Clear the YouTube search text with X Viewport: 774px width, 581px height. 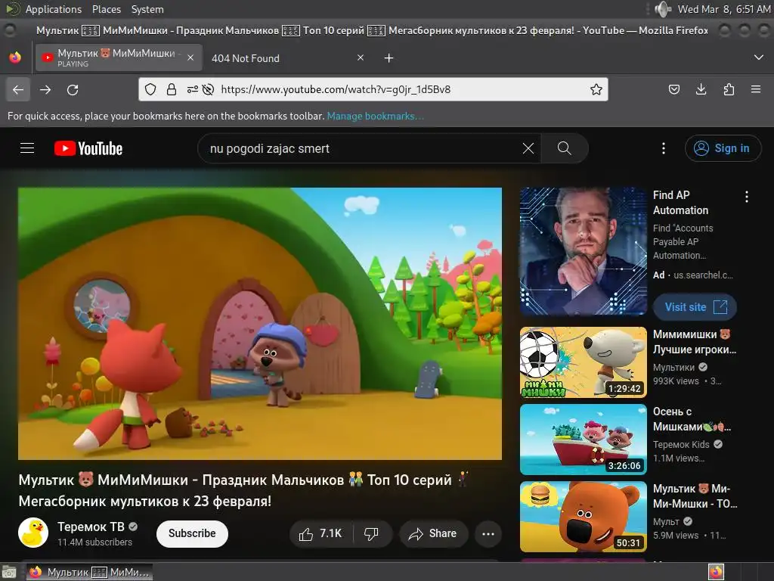[528, 148]
